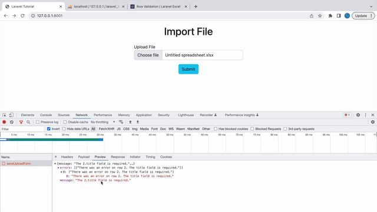Export a HAR file with the download arrow
This screenshot has height=212, width=377.
137,122
